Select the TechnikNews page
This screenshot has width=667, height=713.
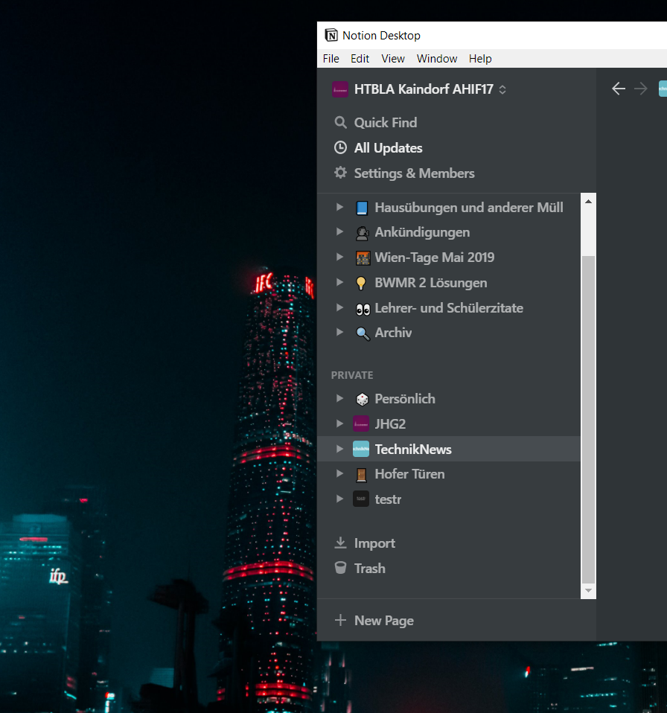tap(413, 450)
